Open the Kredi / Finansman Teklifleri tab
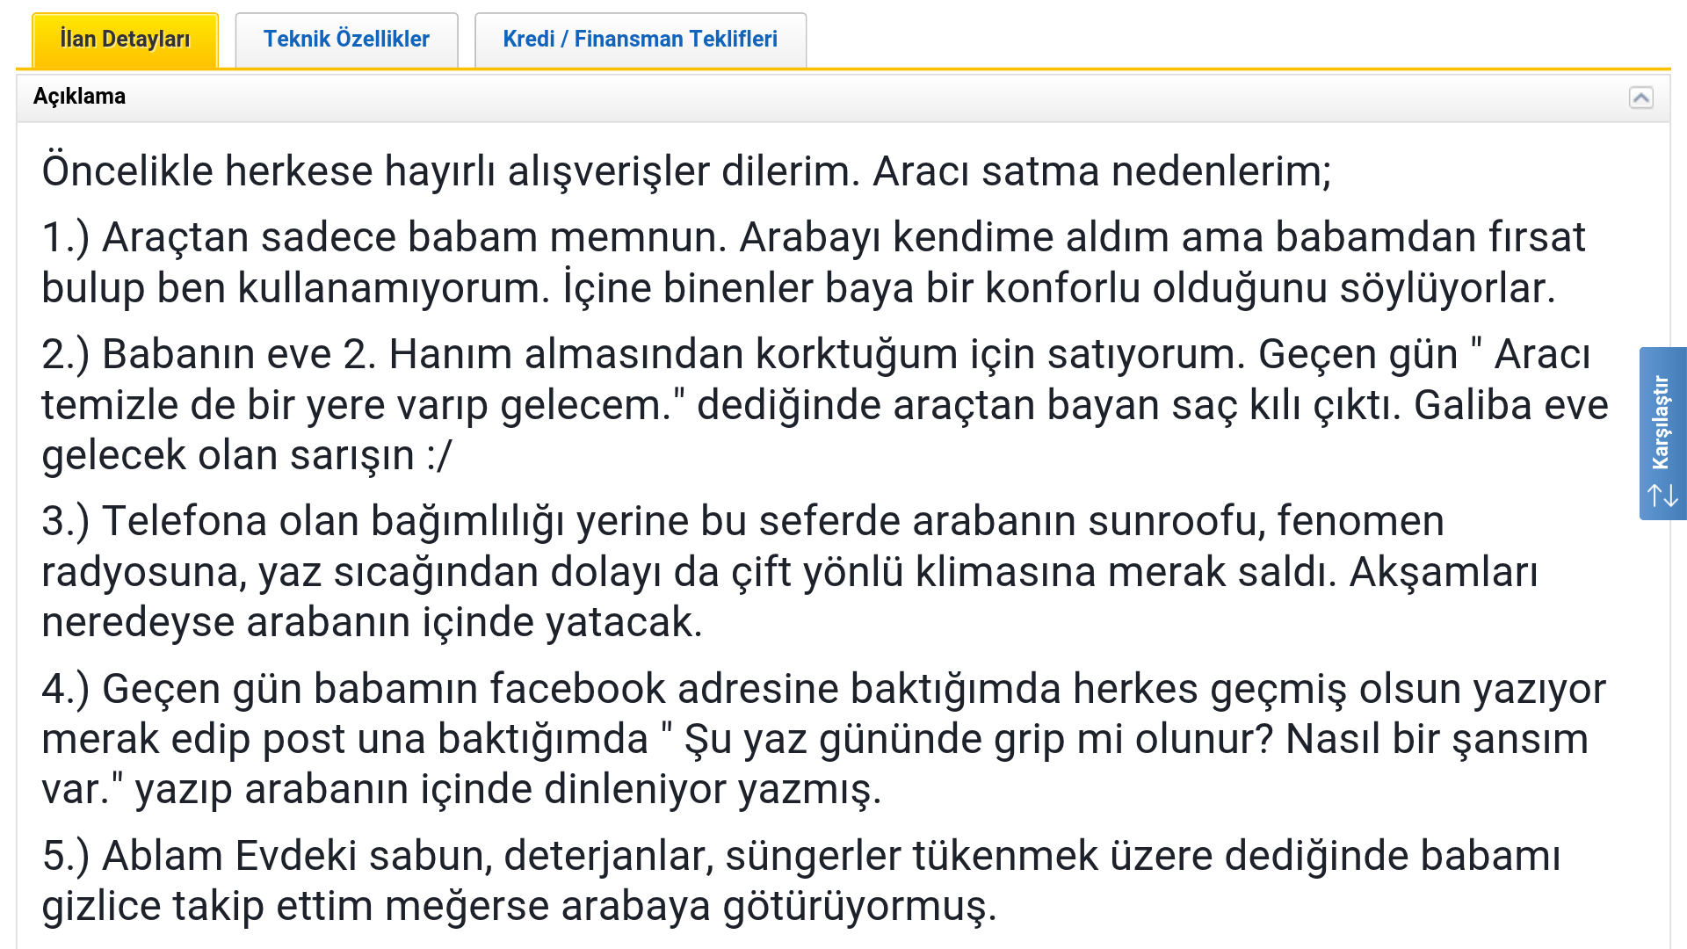The height and width of the screenshot is (949, 1687). pos(640,40)
